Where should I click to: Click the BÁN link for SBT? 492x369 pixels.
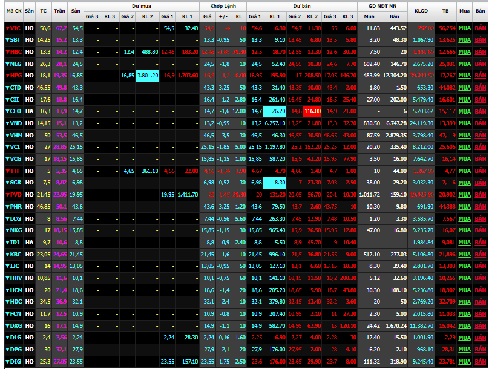coord(480,40)
